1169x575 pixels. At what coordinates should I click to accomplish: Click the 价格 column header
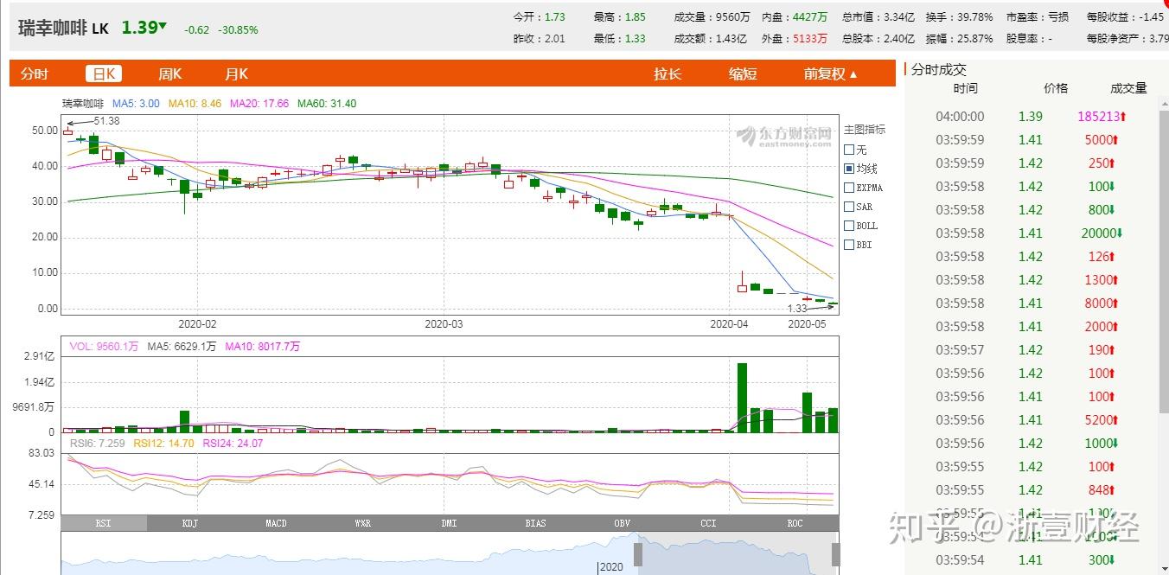1056,87
